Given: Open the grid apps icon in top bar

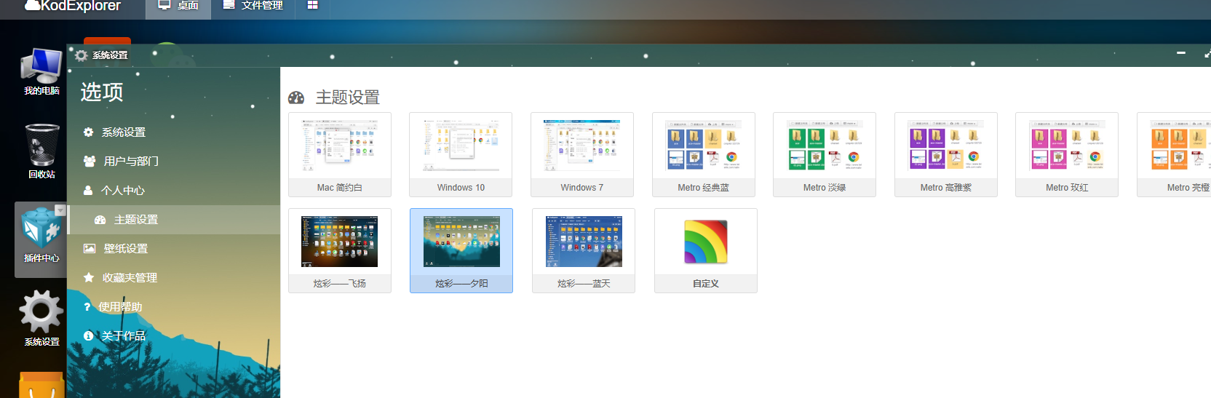Looking at the screenshot, I should pyautogui.click(x=313, y=6).
